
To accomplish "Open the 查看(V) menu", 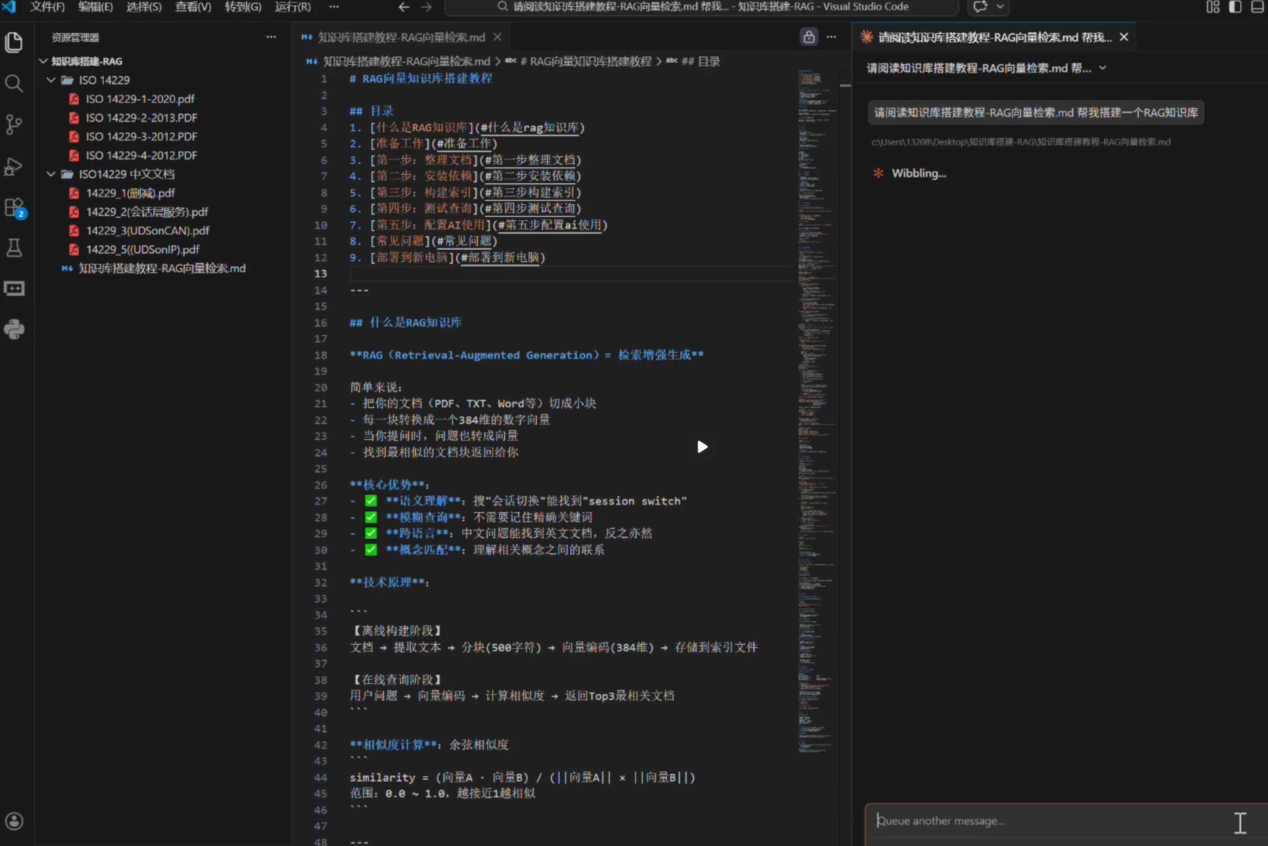I will (x=193, y=7).
